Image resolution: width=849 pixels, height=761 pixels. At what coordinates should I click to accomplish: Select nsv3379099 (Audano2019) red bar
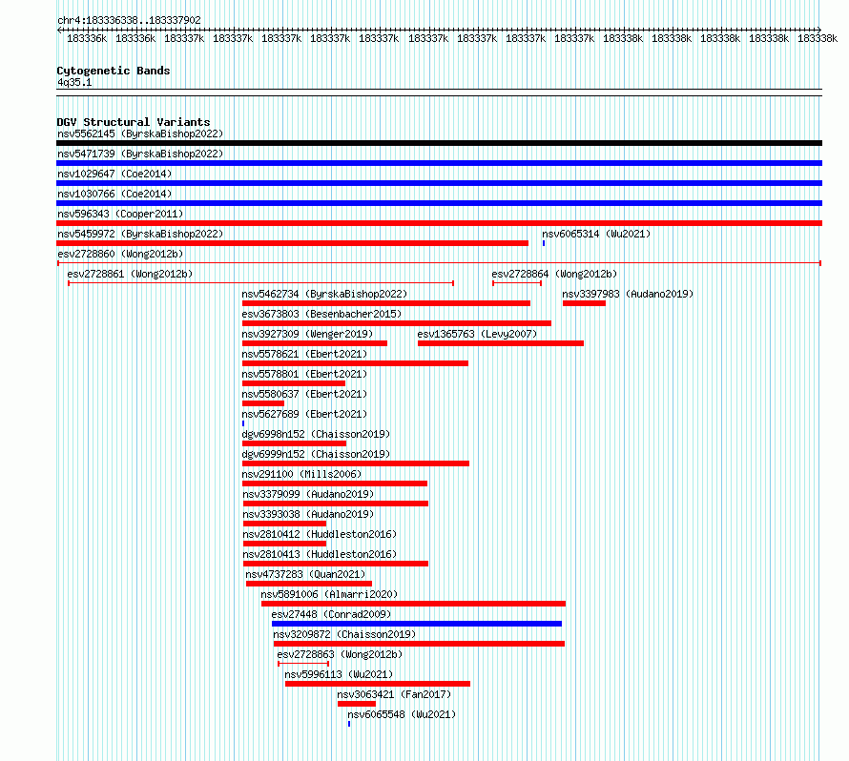click(336, 504)
